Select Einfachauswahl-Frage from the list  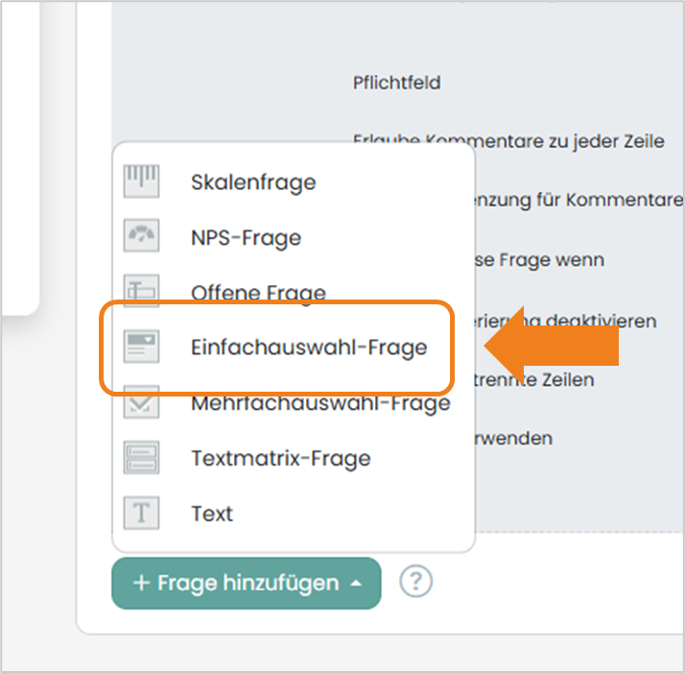309,348
